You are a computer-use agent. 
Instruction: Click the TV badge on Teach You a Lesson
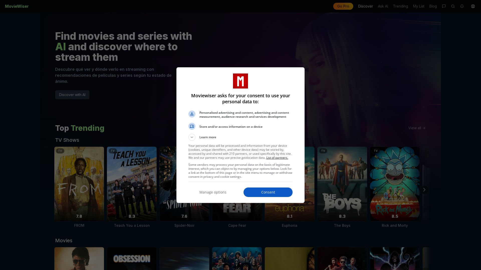pos(113,151)
